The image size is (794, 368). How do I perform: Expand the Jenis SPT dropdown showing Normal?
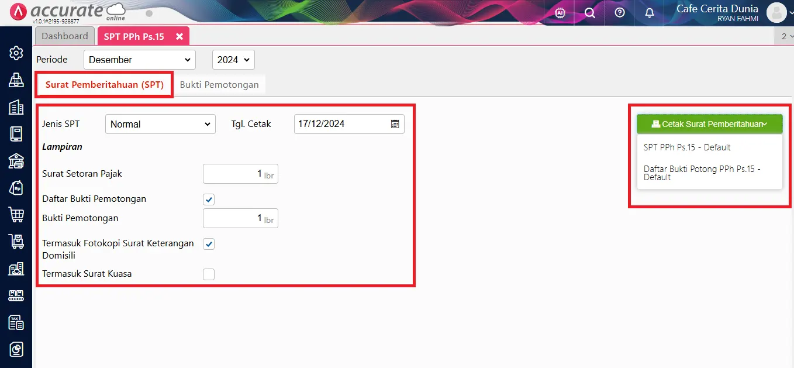160,123
